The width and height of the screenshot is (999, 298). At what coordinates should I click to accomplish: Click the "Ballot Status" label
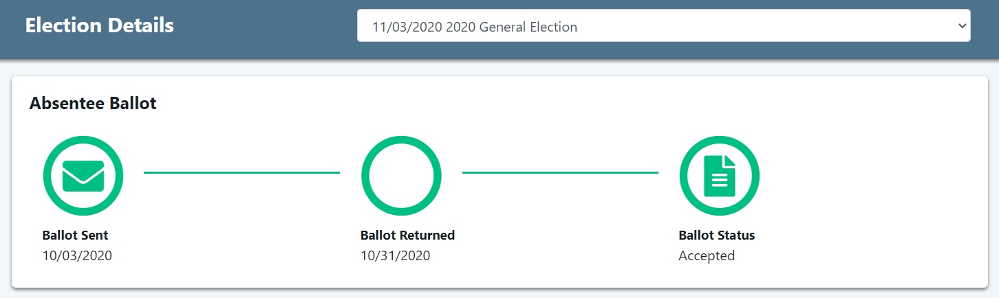click(716, 235)
